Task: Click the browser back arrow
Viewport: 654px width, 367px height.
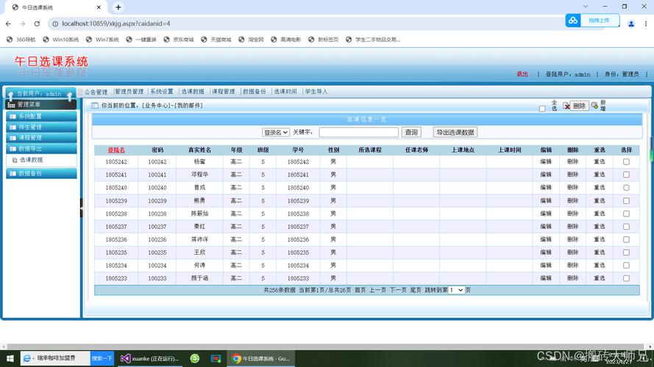Action: 8,23
